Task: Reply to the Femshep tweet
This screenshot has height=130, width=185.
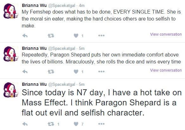Action: click(x=25, y=35)
